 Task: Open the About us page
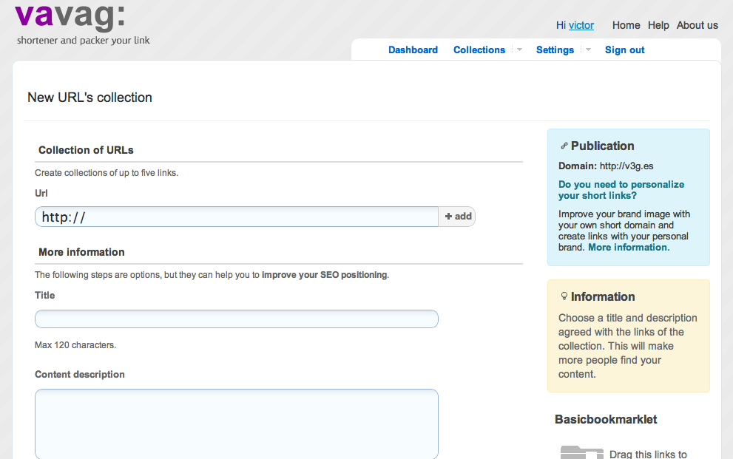click(697, 24)
